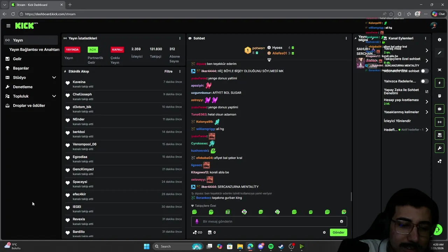Select ChefJoseph follow event row
448x252 pixels.
[x=124, y=97]
